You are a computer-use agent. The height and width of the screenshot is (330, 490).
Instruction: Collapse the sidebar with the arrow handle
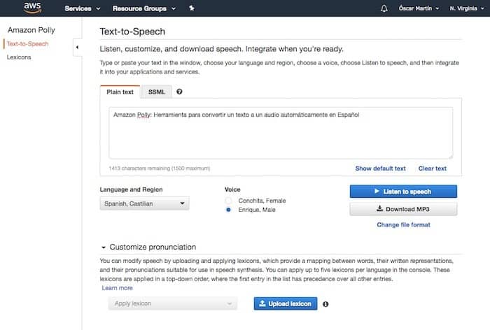click(x=77, y=48)
